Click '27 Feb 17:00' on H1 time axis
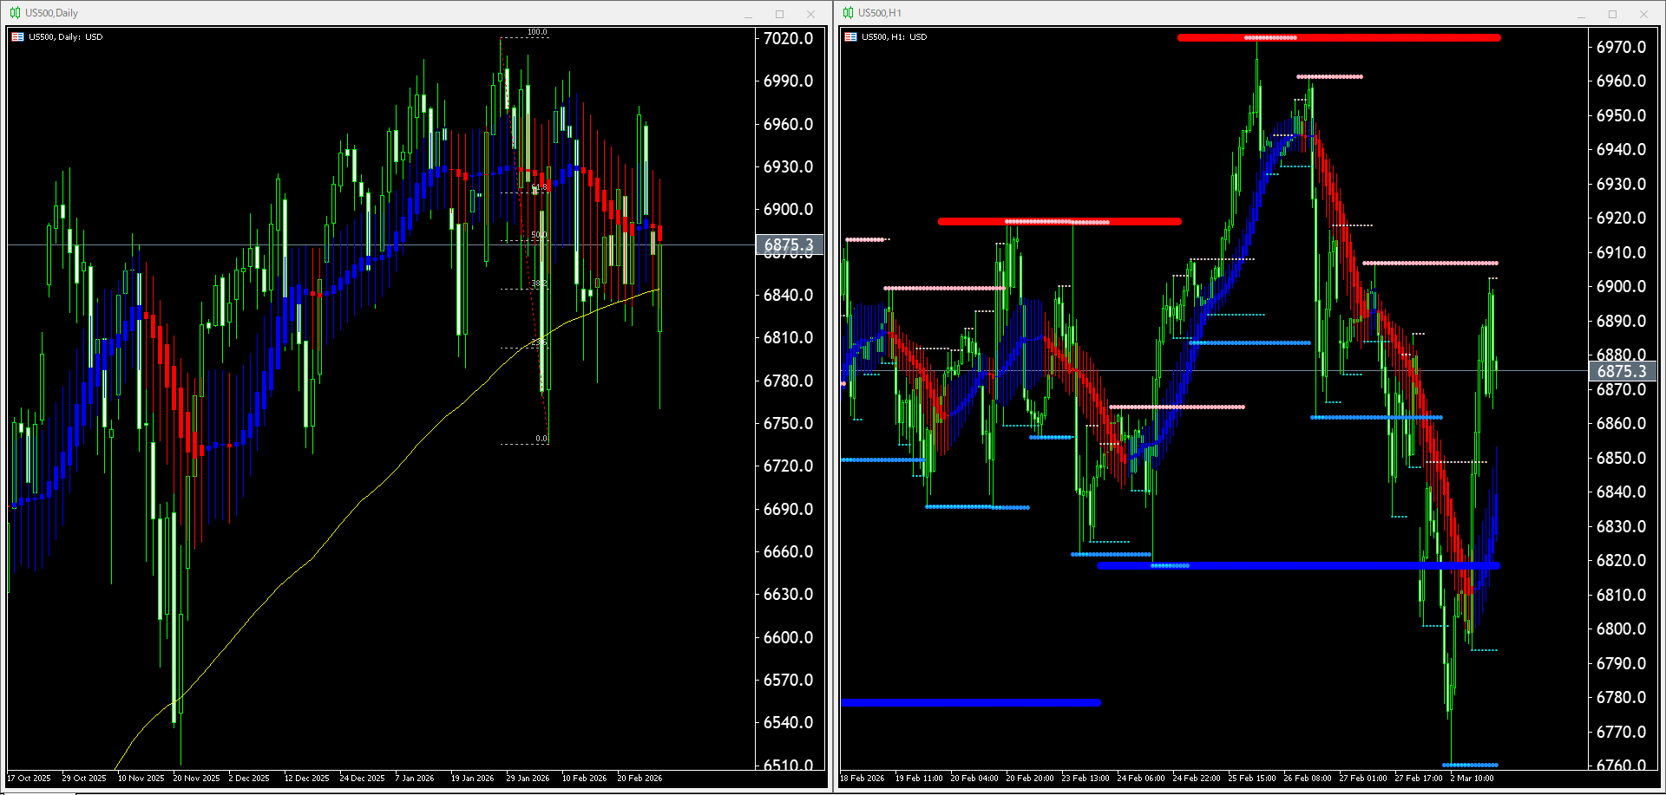The image size is (1666, 795). tap(1419, 779)
